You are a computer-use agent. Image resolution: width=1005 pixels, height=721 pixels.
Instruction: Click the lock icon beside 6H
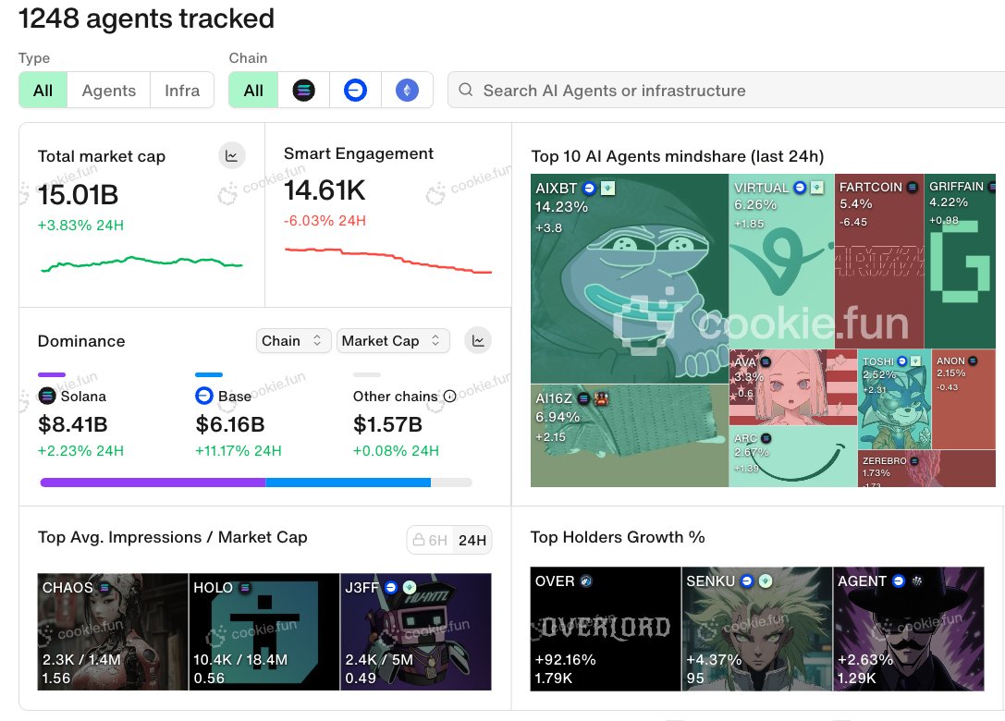[x=419, y=540]
